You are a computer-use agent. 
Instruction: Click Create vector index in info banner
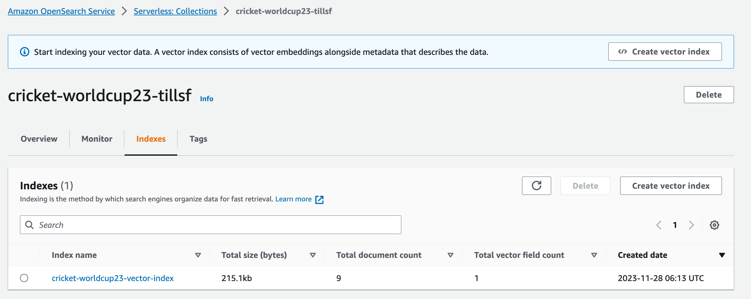pyautogui.click(x=665, y=52)
